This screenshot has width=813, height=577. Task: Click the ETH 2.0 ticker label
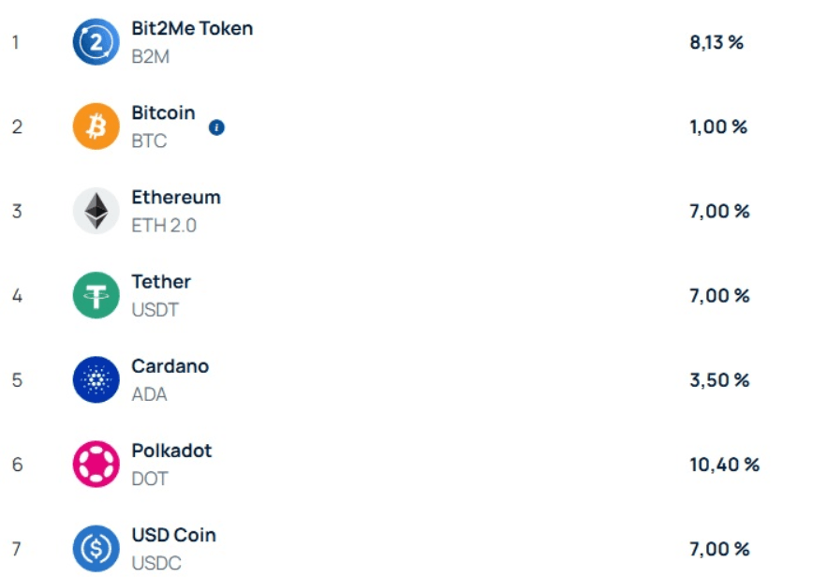164,226
